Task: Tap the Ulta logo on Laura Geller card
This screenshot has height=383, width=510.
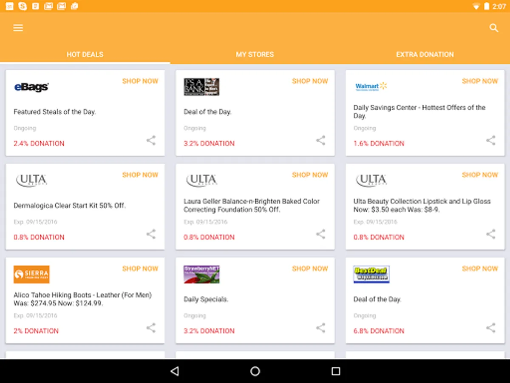Action: coord(201,180)
